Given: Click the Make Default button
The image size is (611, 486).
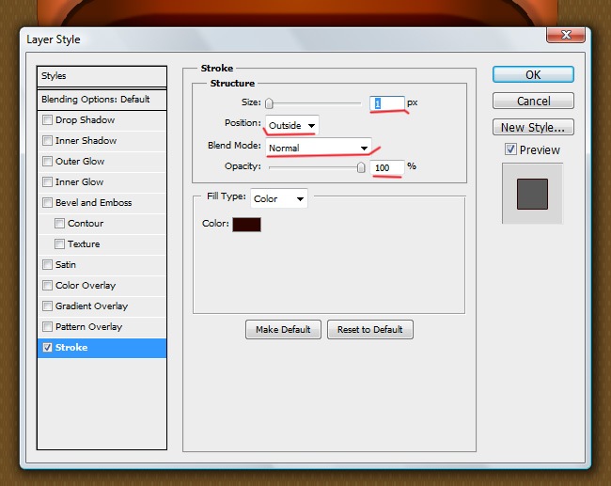Looking at the screenshot, I should pyautogui.click(x=283, y=330).
